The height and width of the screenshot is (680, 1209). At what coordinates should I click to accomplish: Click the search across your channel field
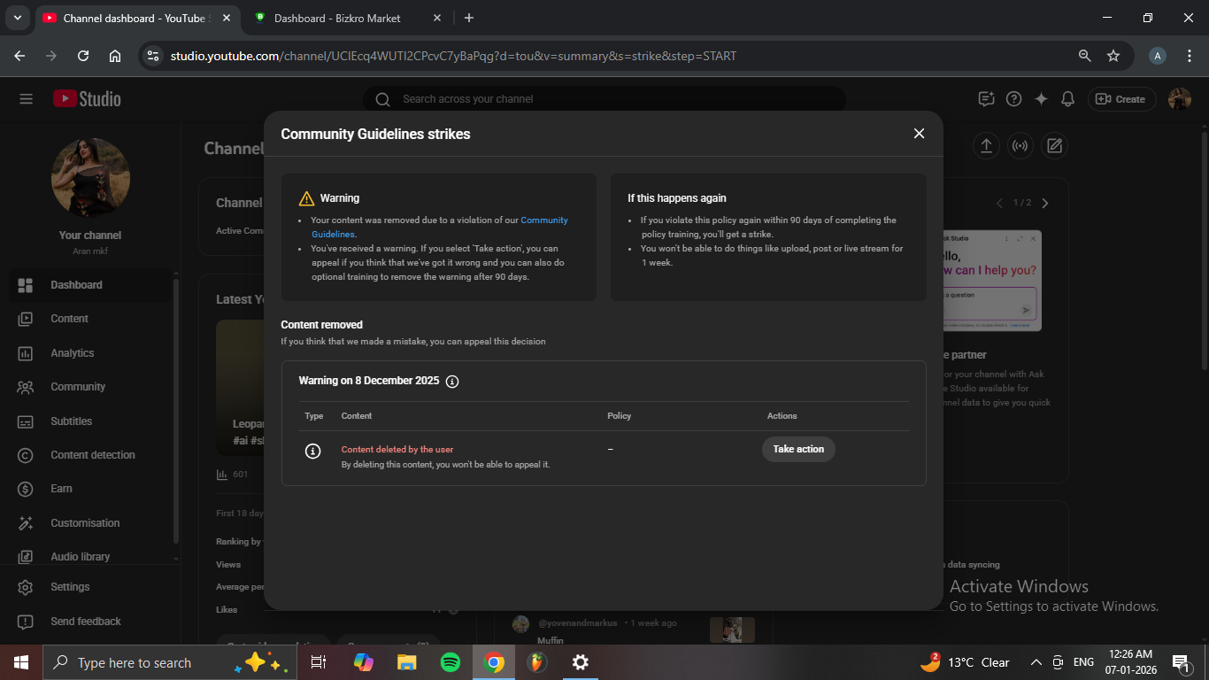coord(604,99)
